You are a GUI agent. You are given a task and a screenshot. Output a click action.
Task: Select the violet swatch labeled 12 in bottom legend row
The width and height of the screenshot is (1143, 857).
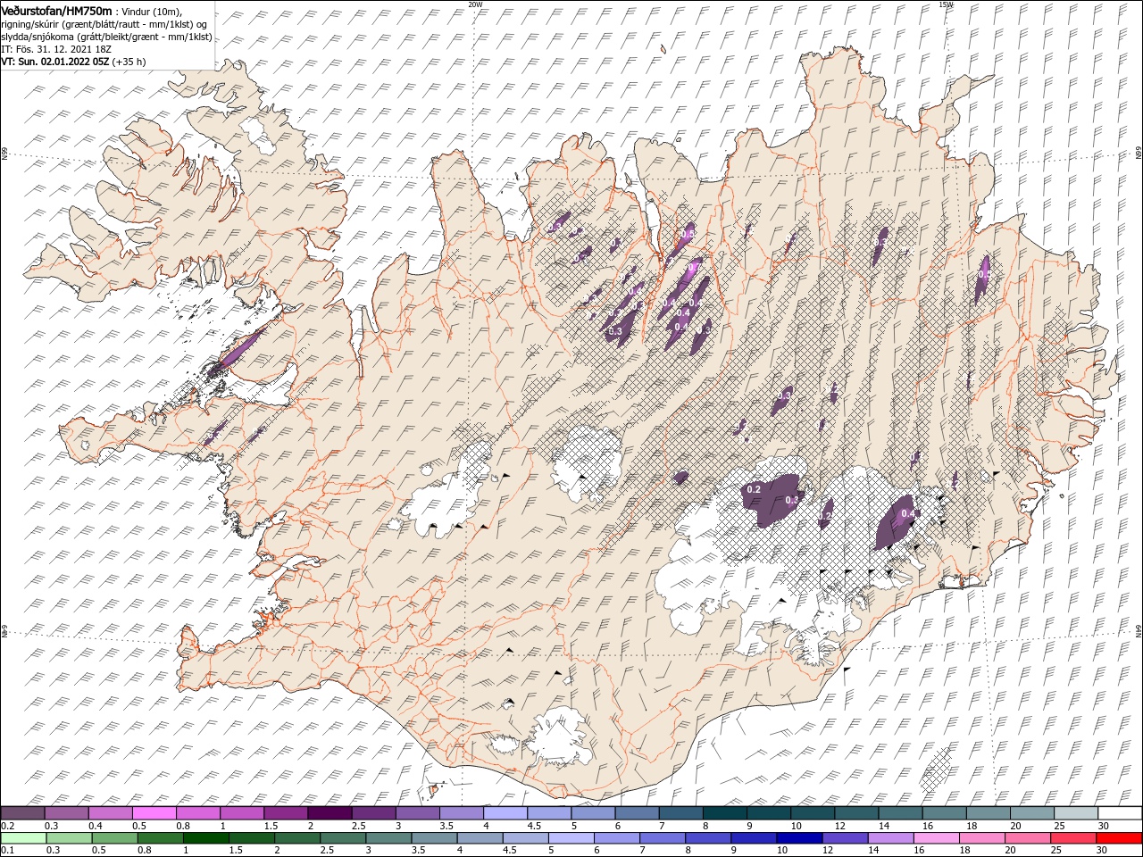(x=845, y=837)
